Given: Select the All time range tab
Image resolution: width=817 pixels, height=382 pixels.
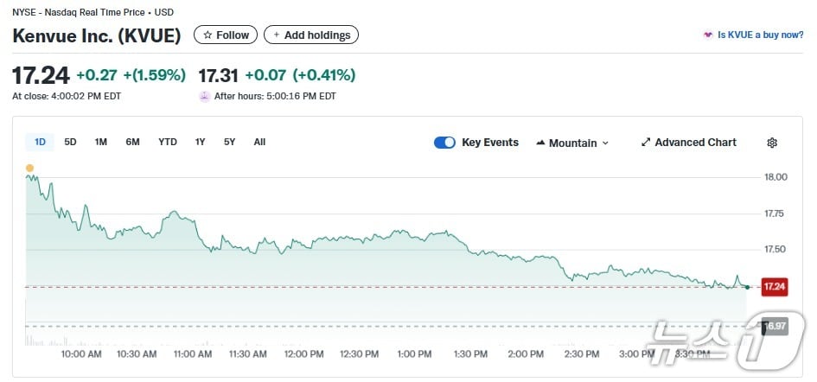Looking at the screenshot, I should tap(259, 142).
